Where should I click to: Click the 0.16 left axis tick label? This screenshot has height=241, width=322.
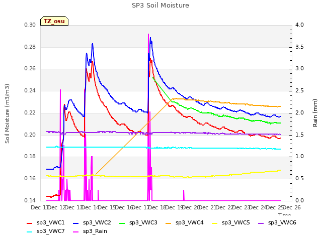(x=30, y=179)
